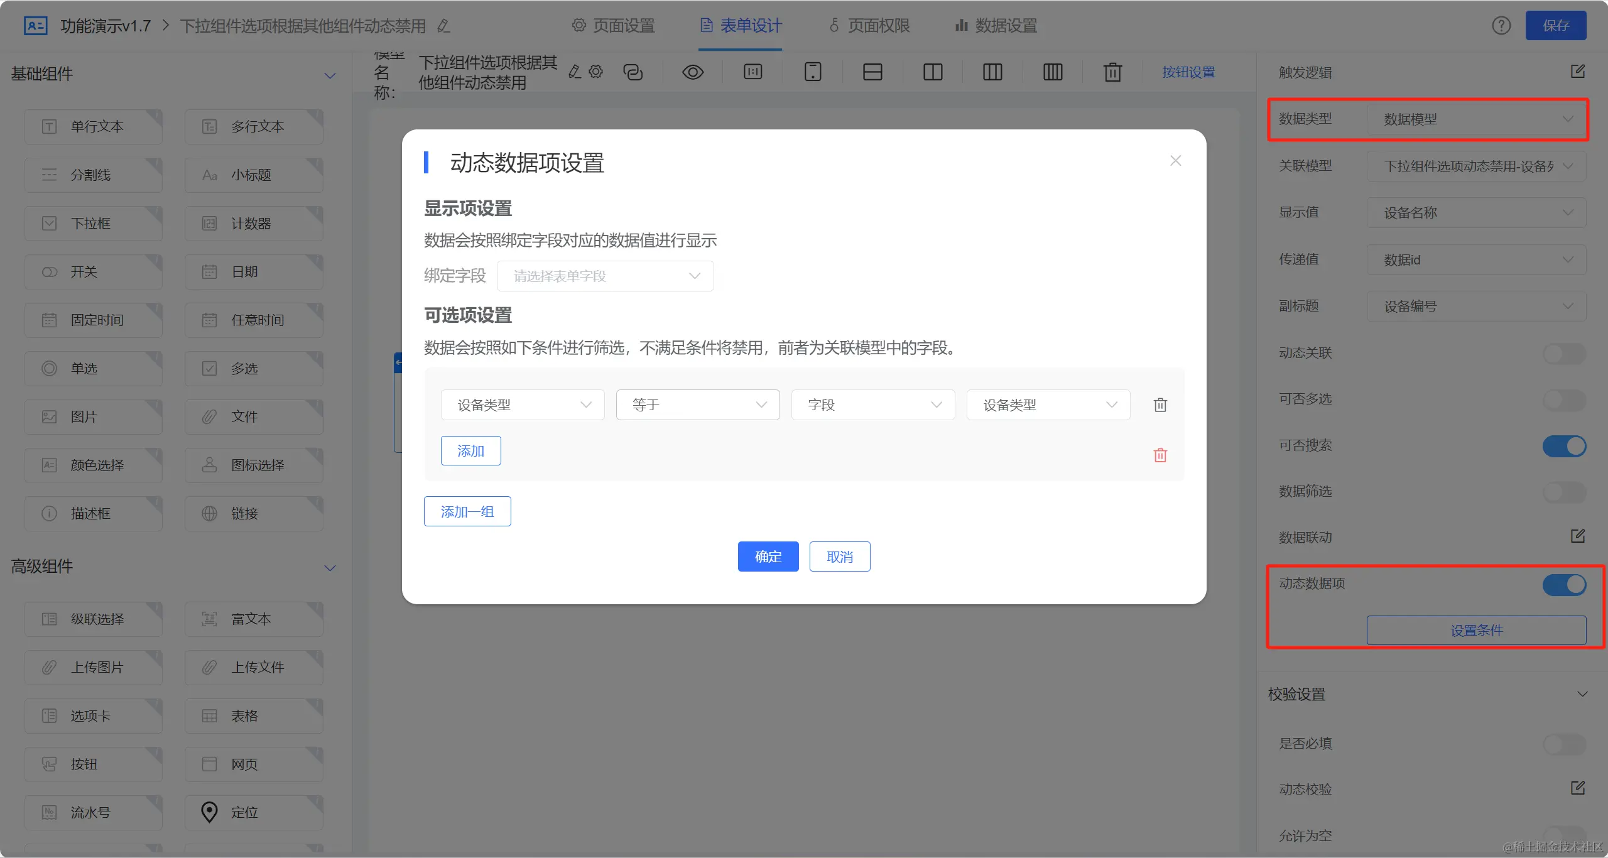Click the 添加一组 button

pyautogui.click(x=467, y=511)
